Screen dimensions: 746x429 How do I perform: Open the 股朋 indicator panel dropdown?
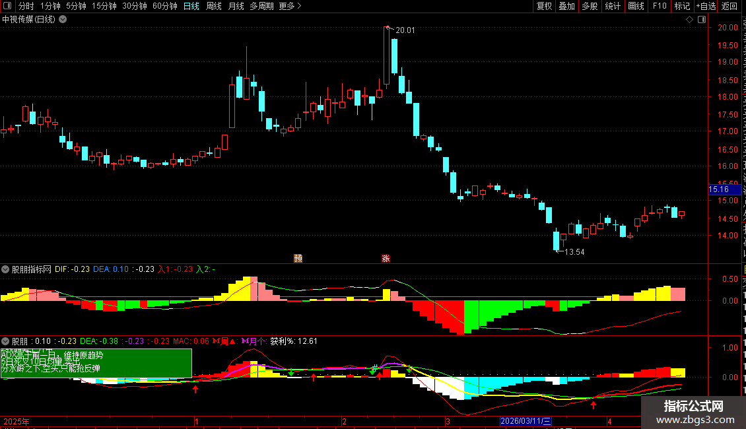click(5, 341)
